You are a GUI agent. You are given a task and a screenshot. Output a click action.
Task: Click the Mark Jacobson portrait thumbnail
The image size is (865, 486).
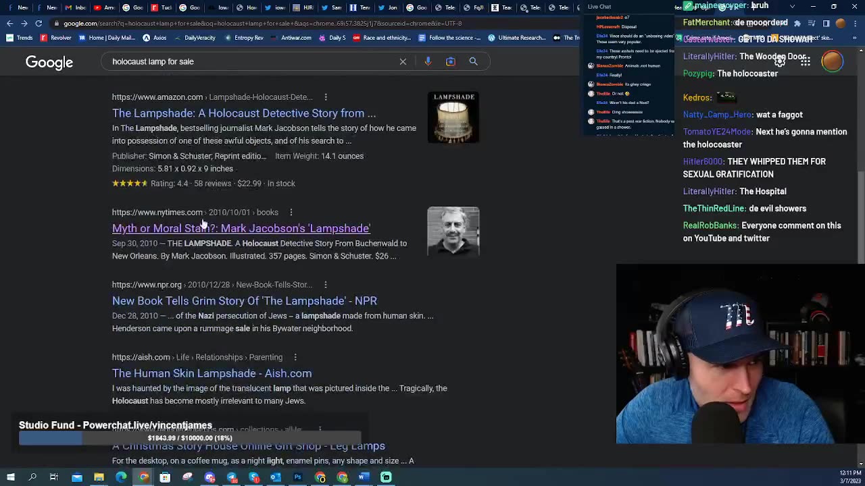click(x=453, y=232)
